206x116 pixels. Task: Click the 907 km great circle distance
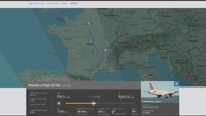pyautogui.click(x=33, y=95)
